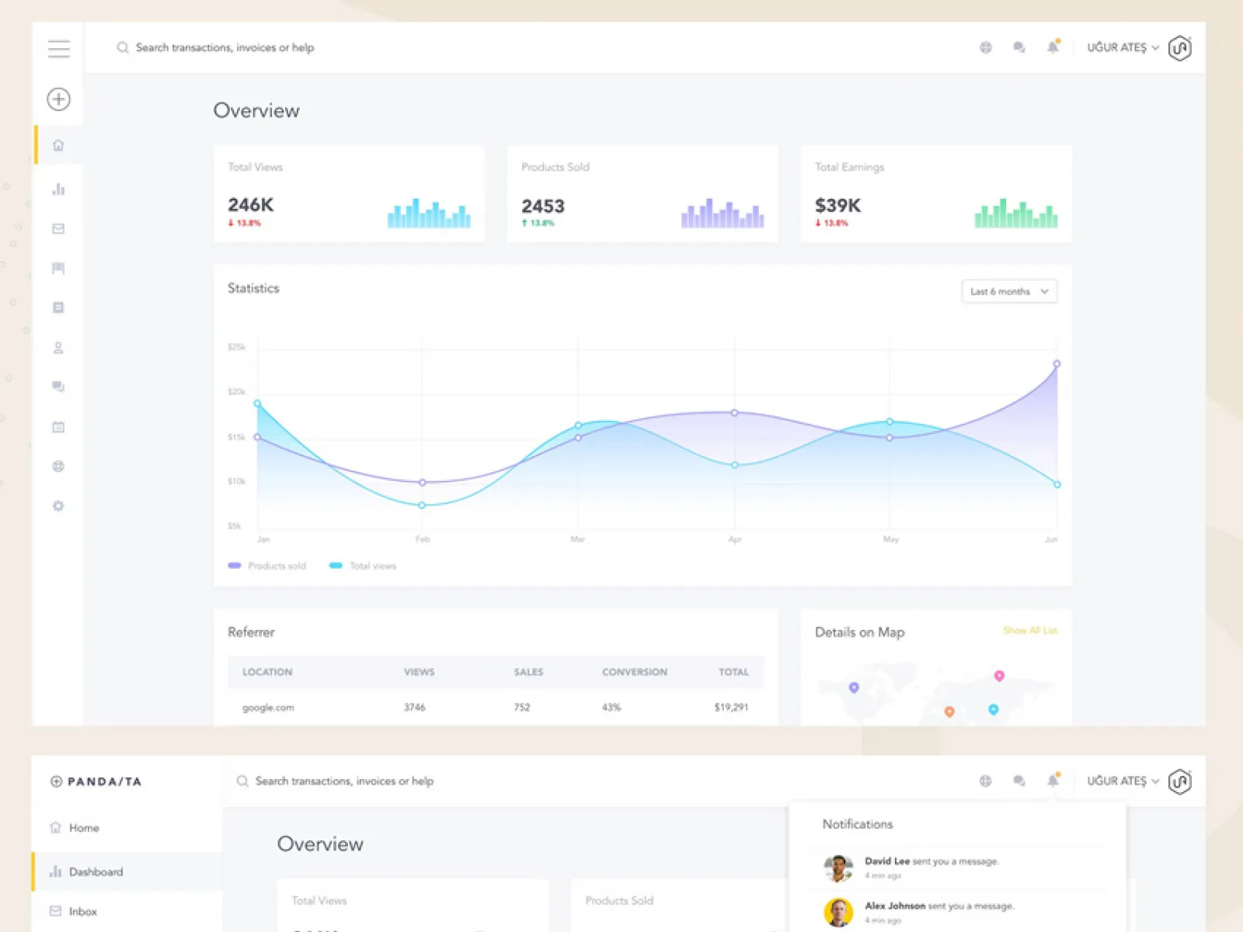The image size is (1243, 932).
Task: Click the Show All List link
Action: click(1031, 631)
